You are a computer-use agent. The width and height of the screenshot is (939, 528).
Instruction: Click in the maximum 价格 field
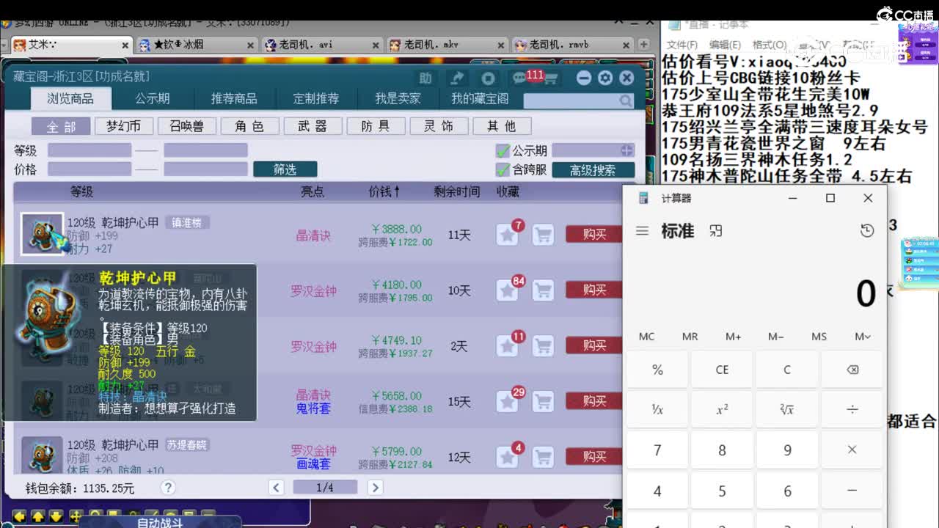point(205,169)
